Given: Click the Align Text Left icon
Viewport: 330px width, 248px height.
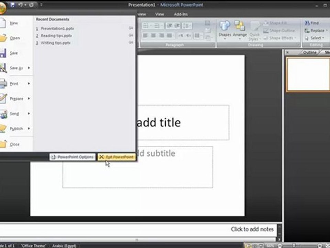Looking at the screenshot, I should click(145, 35).
